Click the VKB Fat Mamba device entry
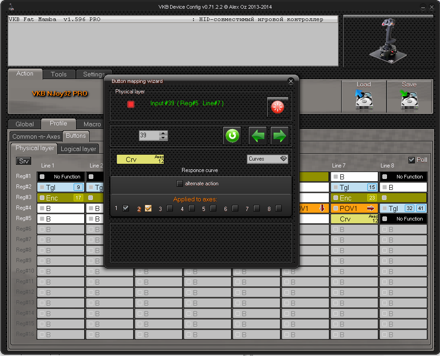This screenshot has width=440, height=356. [x=173, y=19]
